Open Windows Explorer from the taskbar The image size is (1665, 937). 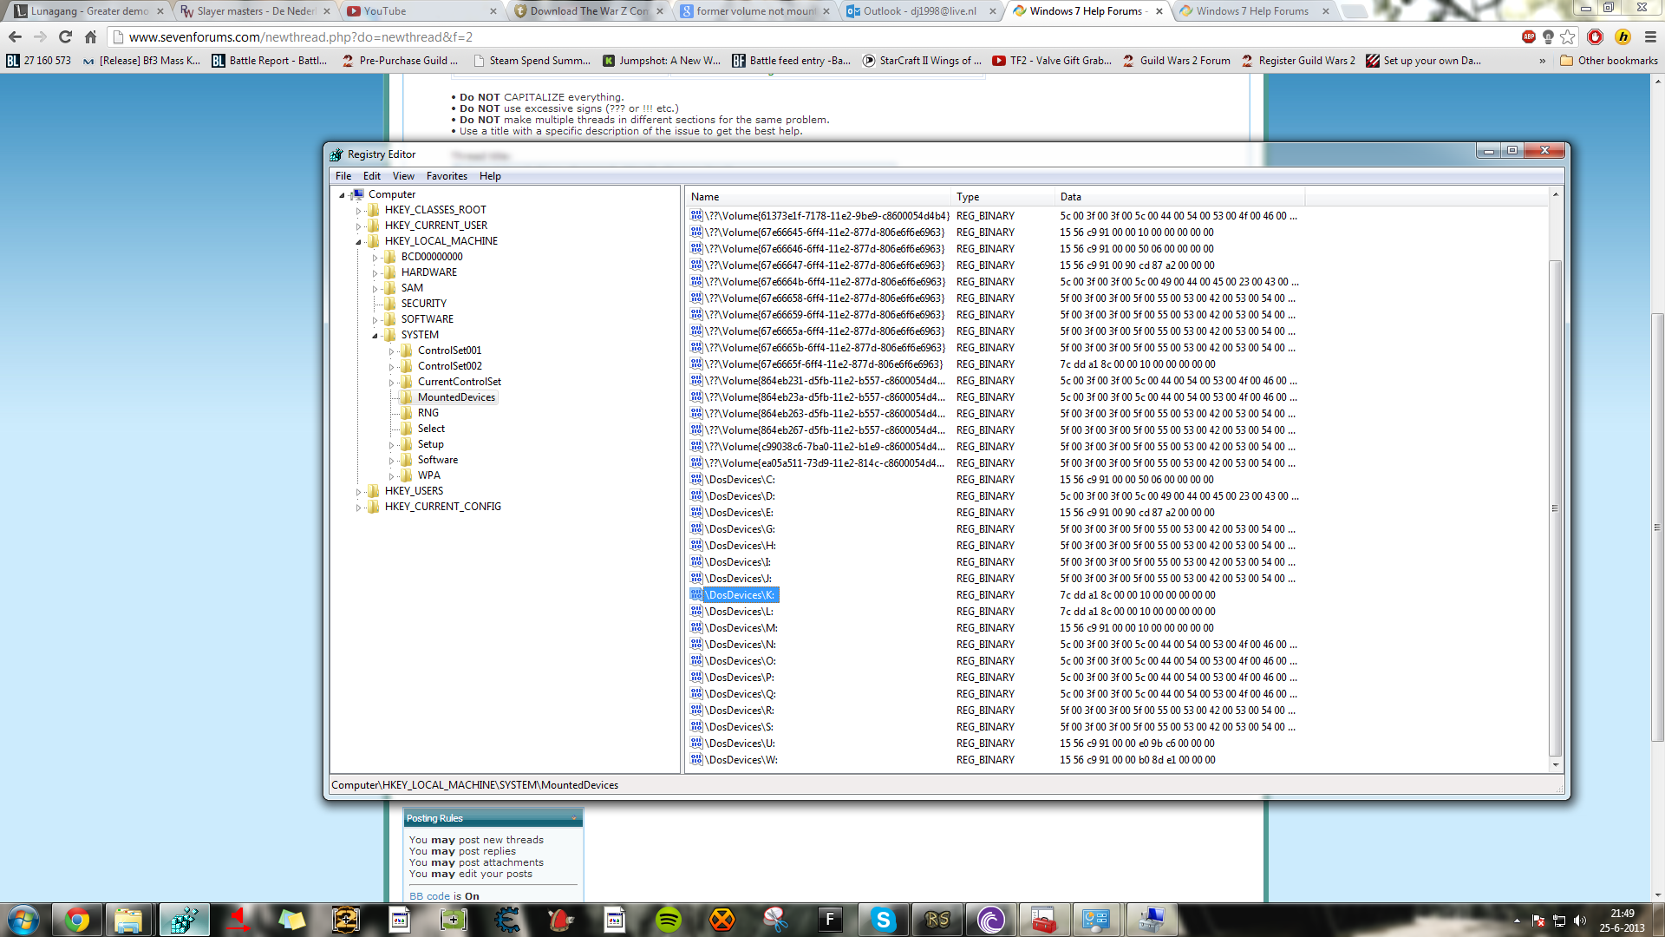[x=129, y=920]
